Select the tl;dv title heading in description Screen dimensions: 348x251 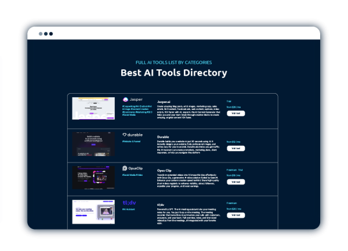pyautogui.click(x=161, y=204)
